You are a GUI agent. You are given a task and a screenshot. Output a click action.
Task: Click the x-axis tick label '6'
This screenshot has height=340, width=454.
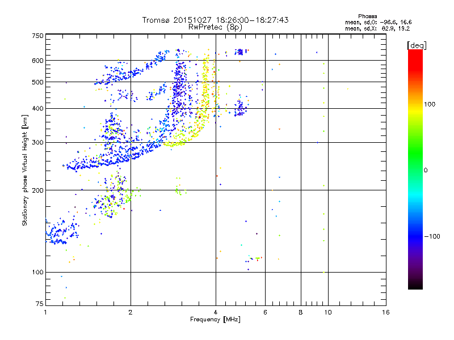click(x=265, y=312)
